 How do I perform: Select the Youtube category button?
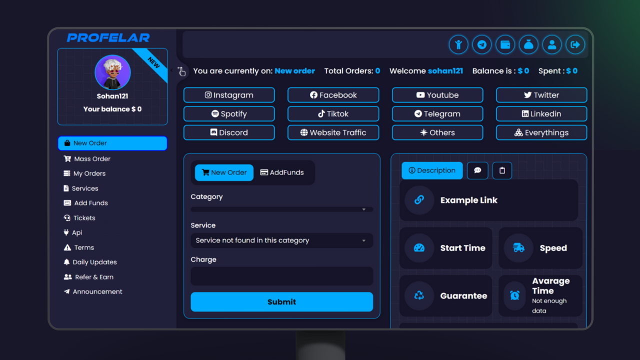click(x=437, y=95)
